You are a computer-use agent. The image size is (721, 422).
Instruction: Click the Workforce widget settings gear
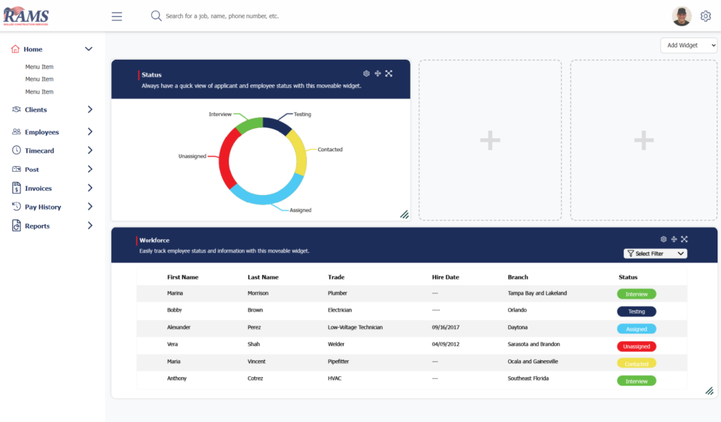[x=663, y=239]
